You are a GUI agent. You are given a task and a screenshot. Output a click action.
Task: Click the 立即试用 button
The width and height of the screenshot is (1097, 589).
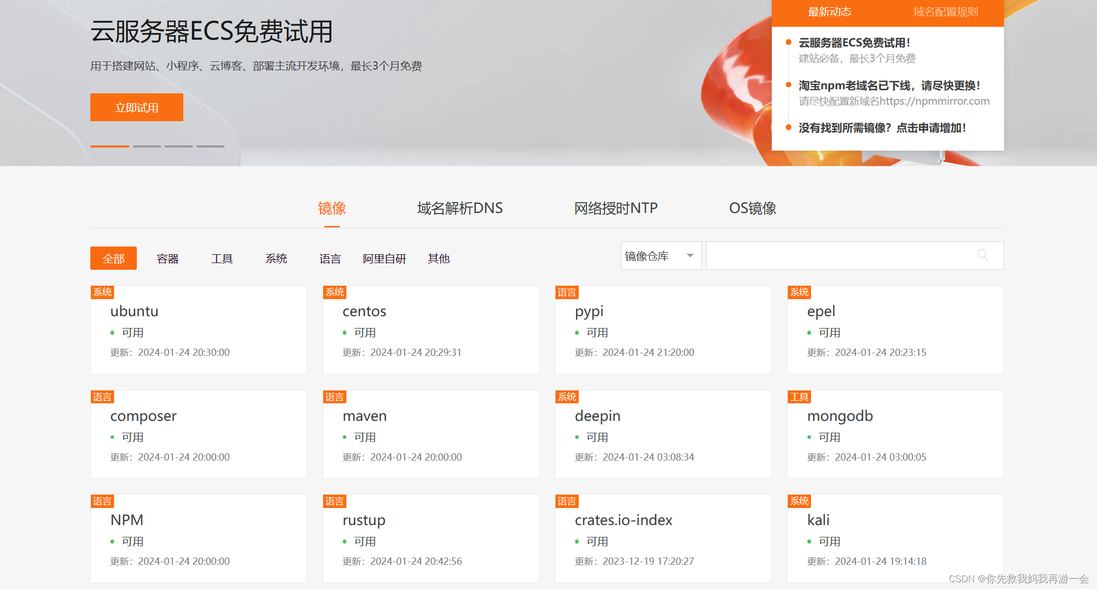pos(137,107)
